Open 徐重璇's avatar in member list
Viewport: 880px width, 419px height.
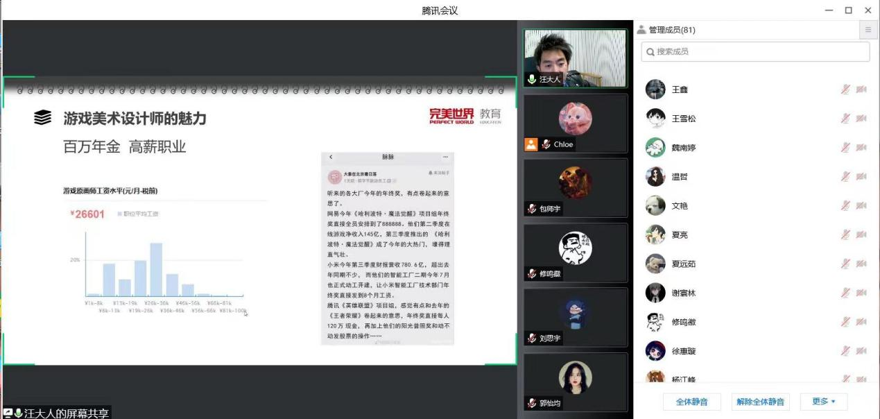click(655, 351)
